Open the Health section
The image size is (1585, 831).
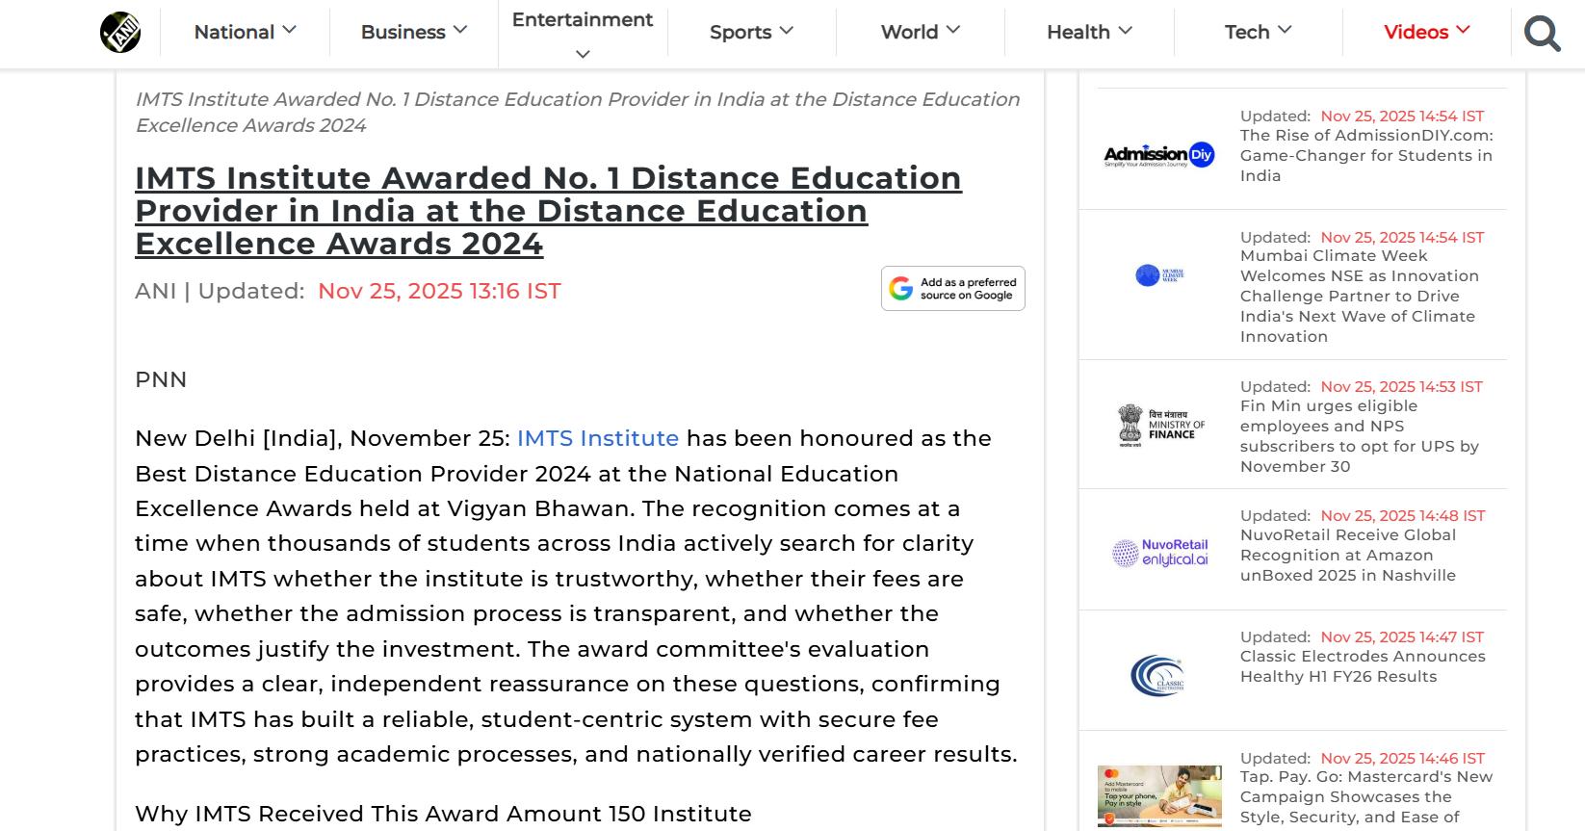pyautogui.click(x=1078, y=32)
